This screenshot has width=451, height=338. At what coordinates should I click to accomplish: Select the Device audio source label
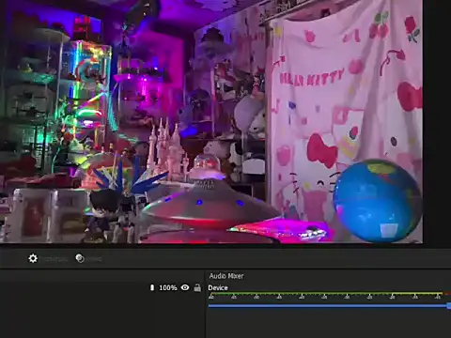point(218,288)
